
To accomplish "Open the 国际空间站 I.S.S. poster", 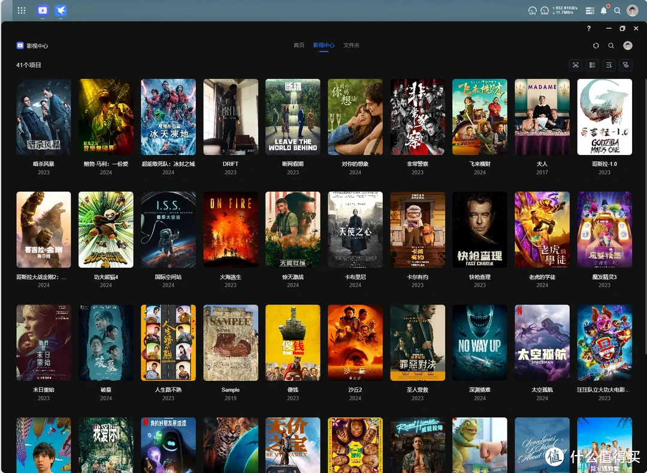I will click(x=168, y=230).
